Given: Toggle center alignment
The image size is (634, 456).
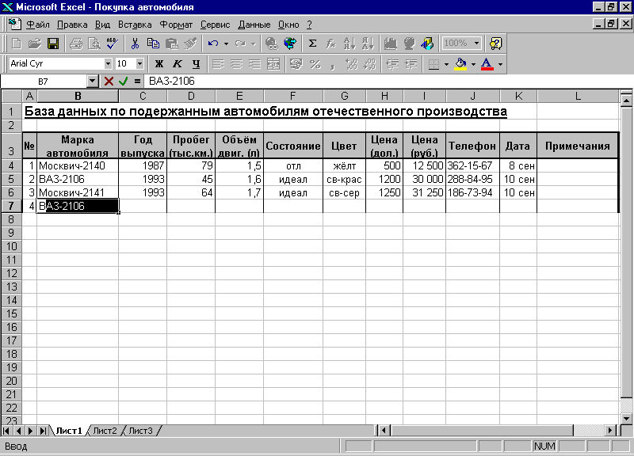Looking at the screenshot, I should pos(236,64).
